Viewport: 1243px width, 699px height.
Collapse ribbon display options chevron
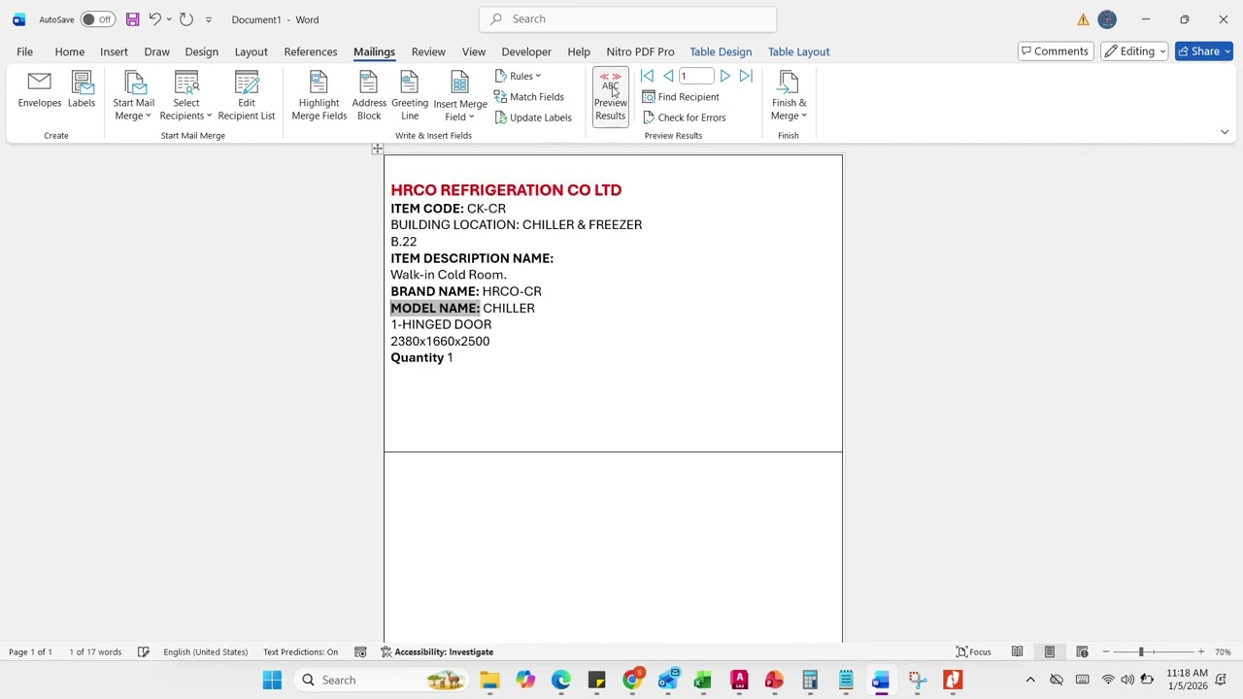pos(1224,132)
